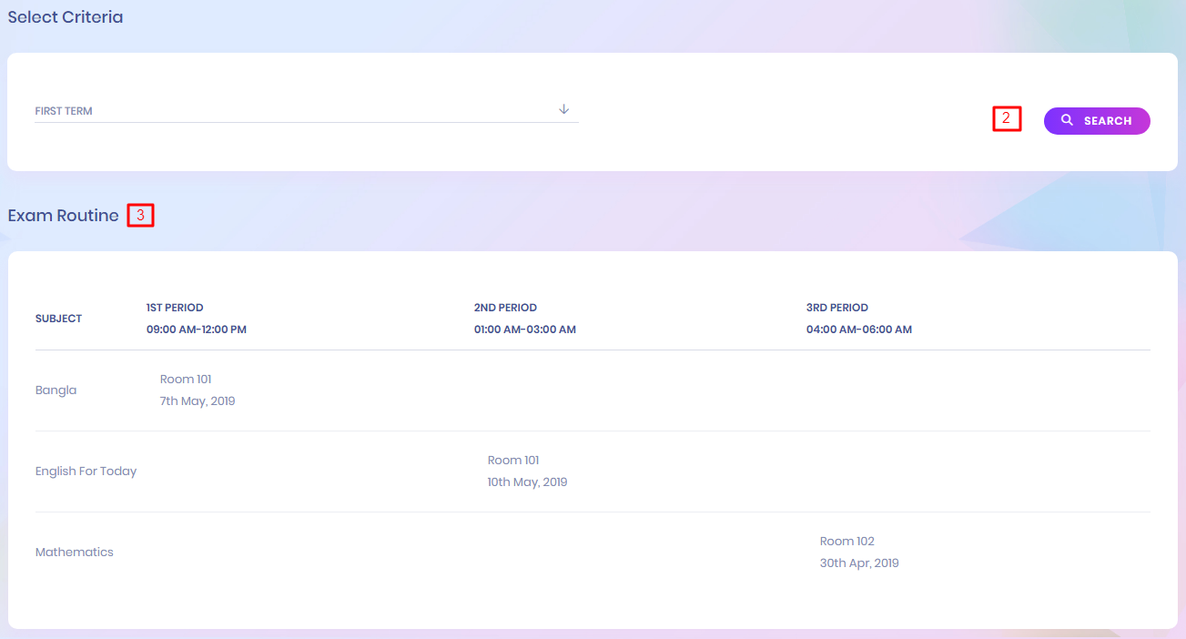Click the magnifier icon in the Search button
This screenshot has height=639, width=1186.
tap(1067, 120)
